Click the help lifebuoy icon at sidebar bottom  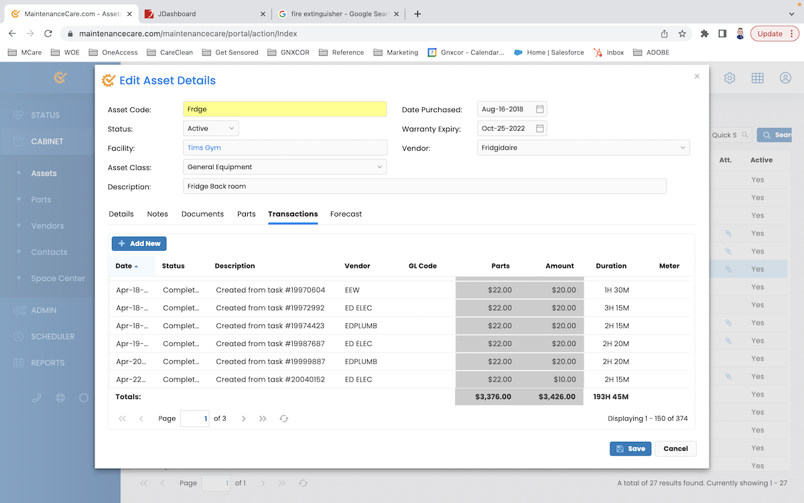60,397
